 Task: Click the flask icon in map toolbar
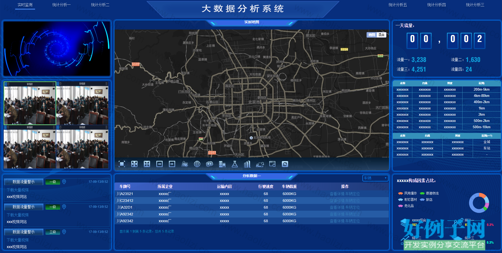pyautogui.click(x=235, y=164)
